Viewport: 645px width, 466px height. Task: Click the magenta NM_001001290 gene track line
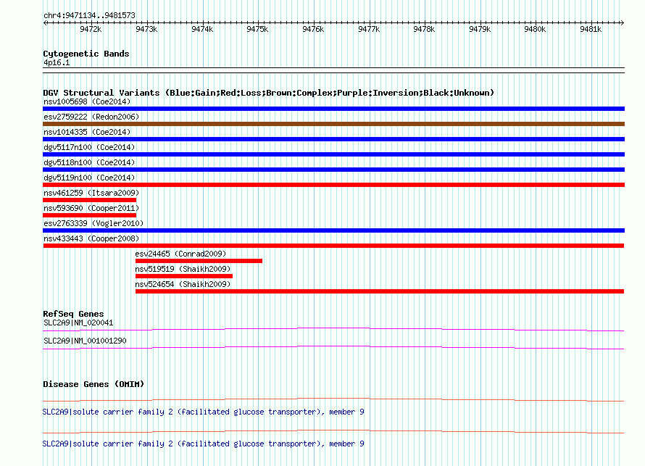point(333,348)
